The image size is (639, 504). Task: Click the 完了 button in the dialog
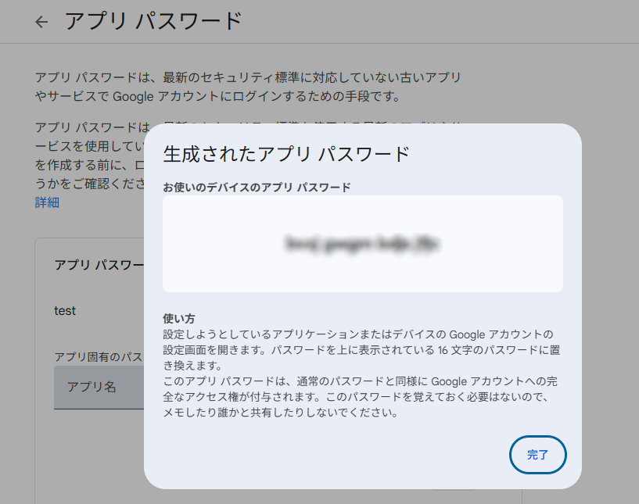point(537,455)
